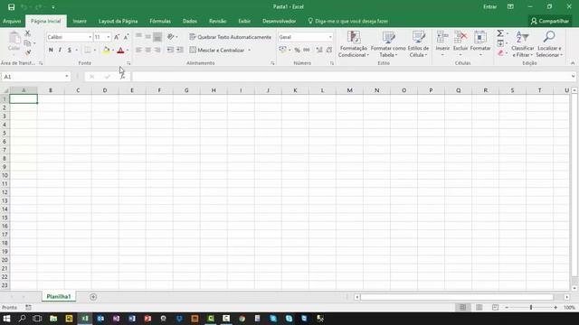Toggle center text alignment
The height and width of the screenshot is (325, 579).
pos(148,50)
